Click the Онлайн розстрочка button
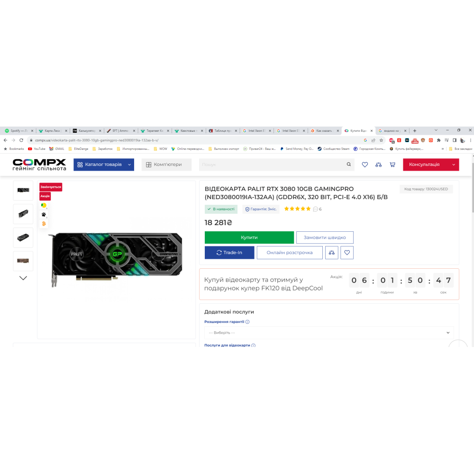 290,253
